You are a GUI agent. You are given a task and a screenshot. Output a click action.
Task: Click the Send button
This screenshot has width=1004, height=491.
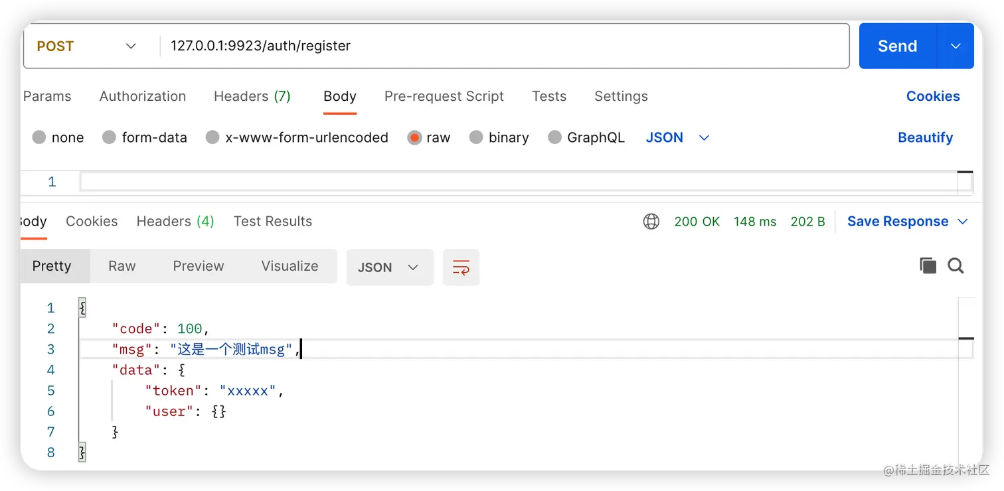tap(897, 46)
